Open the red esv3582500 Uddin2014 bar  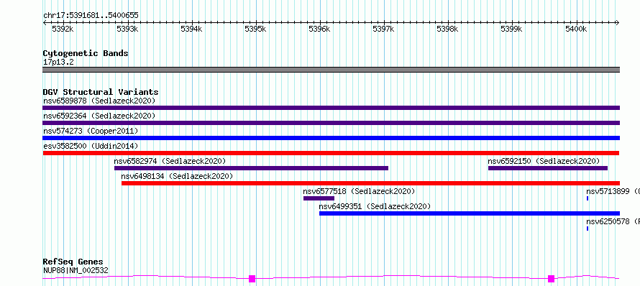tap(331, 153)
